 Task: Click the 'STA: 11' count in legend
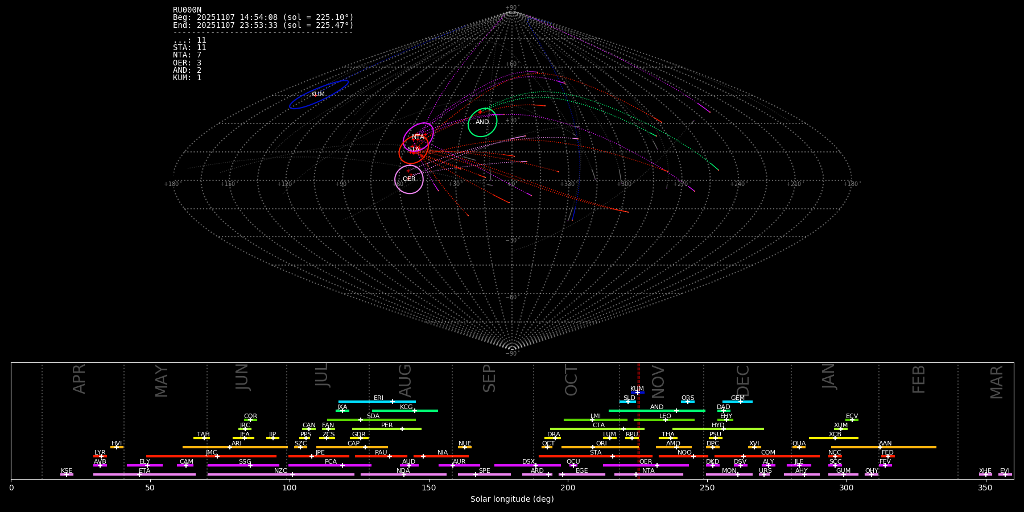pos(189,48)
